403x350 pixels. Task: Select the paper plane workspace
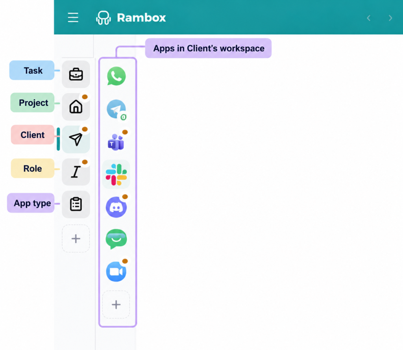(76, 139)
